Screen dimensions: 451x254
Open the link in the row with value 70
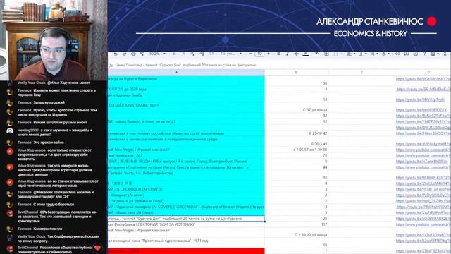(423, 155)
